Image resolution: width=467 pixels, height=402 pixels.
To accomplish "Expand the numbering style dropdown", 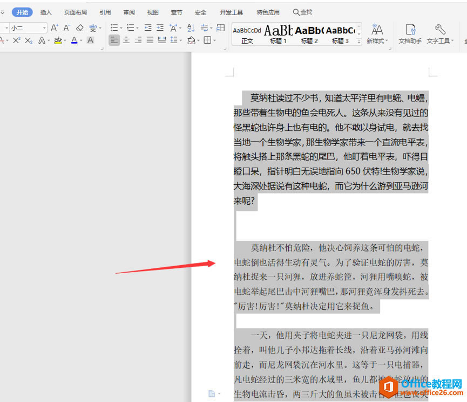I will (137, 28).
